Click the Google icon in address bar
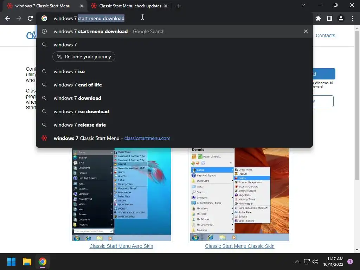 point(44,18)
